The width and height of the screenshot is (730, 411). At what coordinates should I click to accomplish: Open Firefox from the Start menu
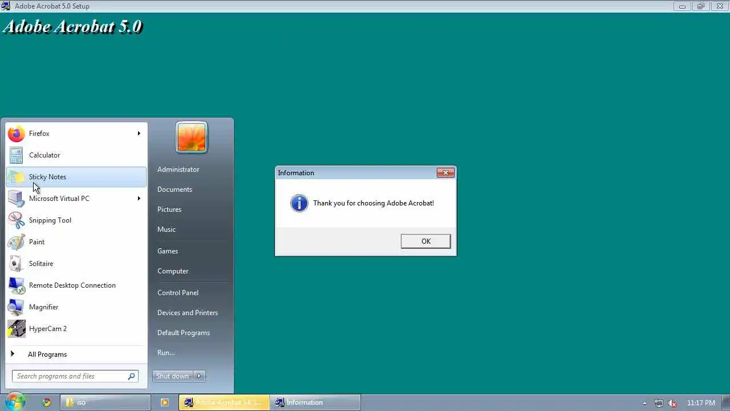coord(76,134)
